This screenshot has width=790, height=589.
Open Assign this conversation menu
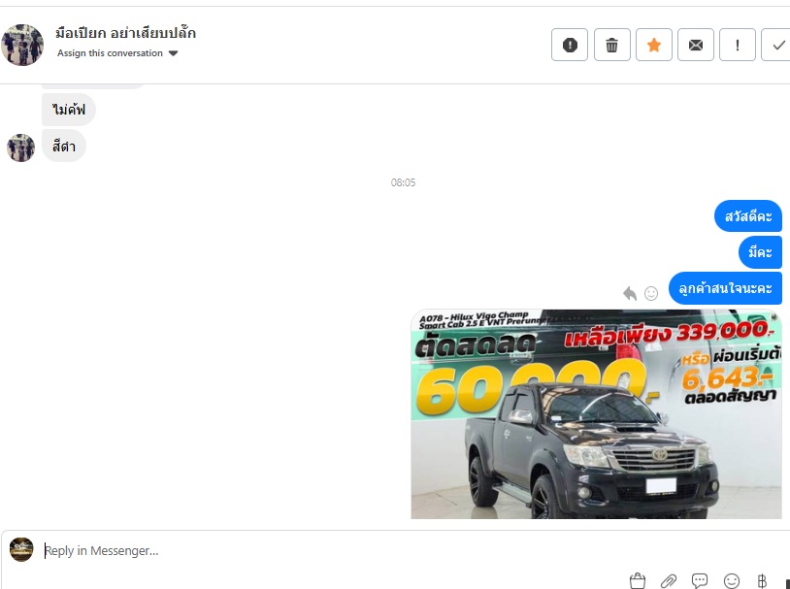117,53
